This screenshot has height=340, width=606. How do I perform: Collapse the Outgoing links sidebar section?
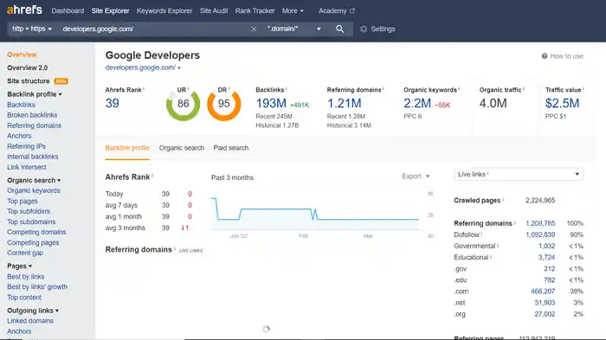pos(33,311)
